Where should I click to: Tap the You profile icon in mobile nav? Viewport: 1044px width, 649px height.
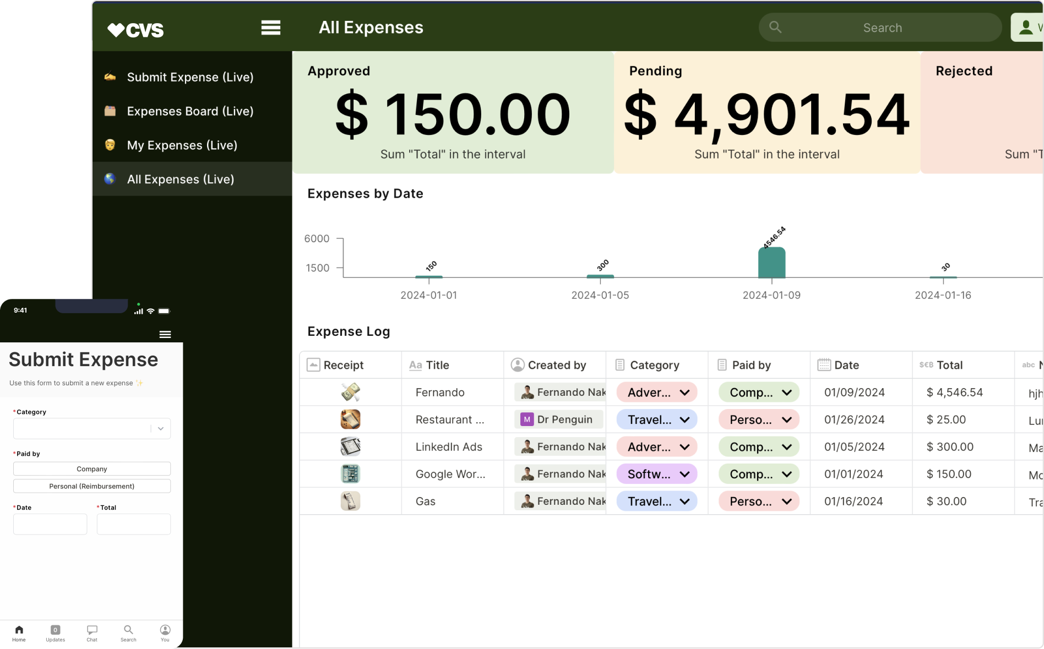(x=165, y=632)
